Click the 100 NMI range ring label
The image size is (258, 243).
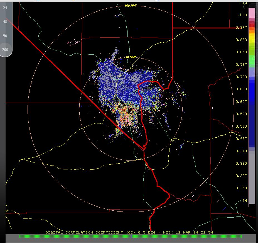[130, 6]
